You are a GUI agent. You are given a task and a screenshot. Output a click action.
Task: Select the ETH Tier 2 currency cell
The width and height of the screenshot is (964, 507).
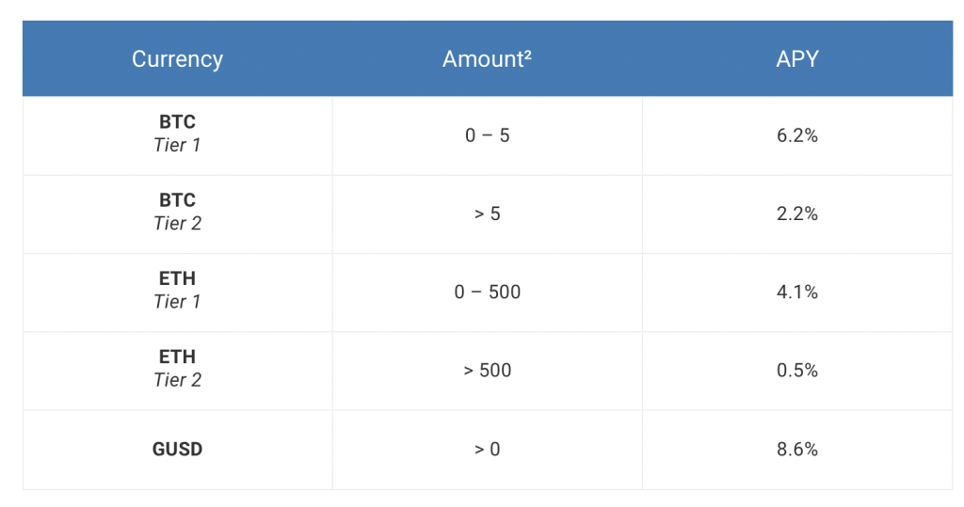pos(177,372)
